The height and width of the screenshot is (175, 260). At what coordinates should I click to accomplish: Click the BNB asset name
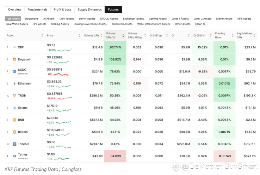pyautogui.click(x=21, y=120)
